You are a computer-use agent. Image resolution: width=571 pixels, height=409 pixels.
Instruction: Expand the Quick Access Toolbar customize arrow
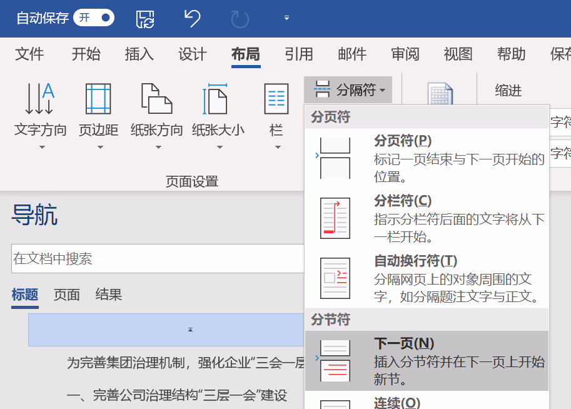(x=286, y=18)
